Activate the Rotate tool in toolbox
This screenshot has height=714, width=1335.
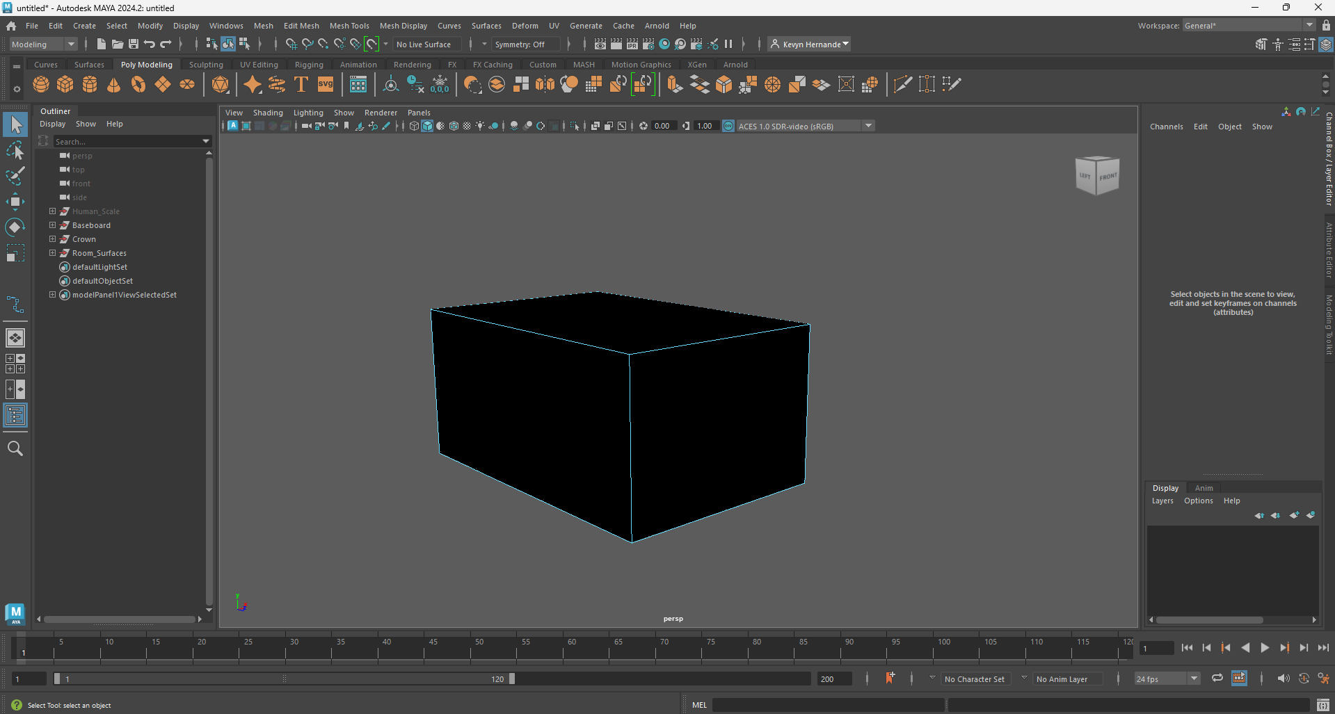[x=15, y=227]
